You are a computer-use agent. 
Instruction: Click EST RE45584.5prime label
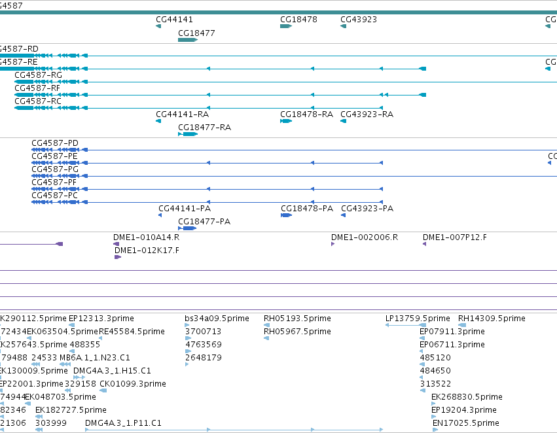[132, 332]
